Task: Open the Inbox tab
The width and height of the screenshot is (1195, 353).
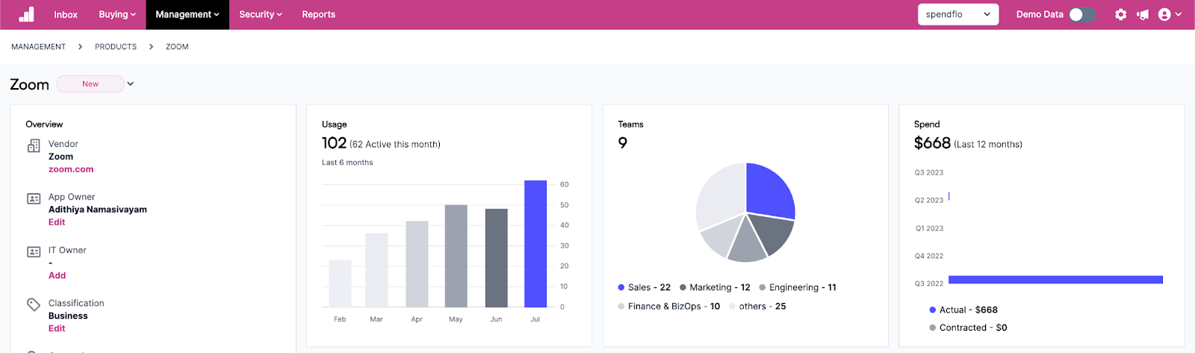Action: coord(66,14)
